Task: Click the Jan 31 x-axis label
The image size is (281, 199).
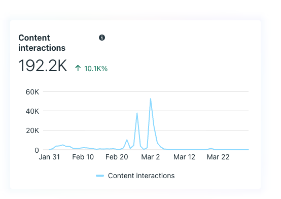Action: pos(49,157)
